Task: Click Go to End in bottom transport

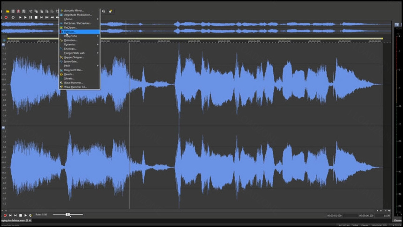Action: click(x=15, y=215)
